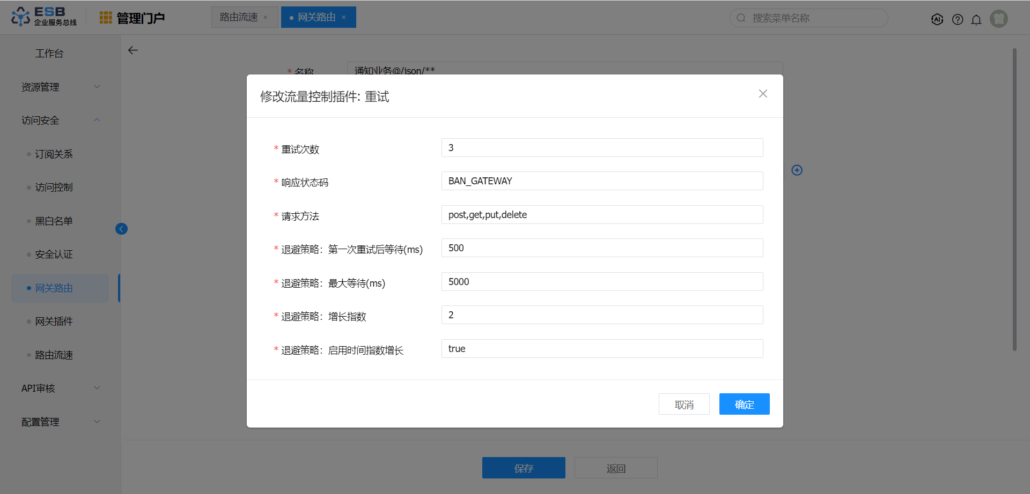The width and height of the screenshot is (1030, 494).
Task: Expand the API审核 menu
Action: click(60, 388)
